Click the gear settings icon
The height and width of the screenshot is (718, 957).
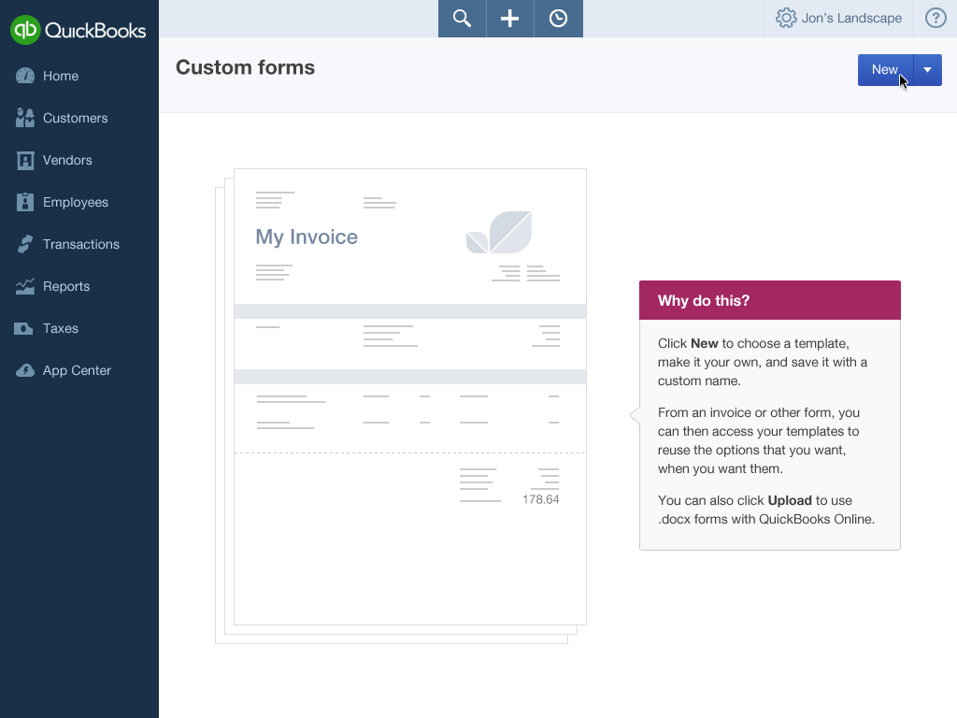[x=786, y=19]
